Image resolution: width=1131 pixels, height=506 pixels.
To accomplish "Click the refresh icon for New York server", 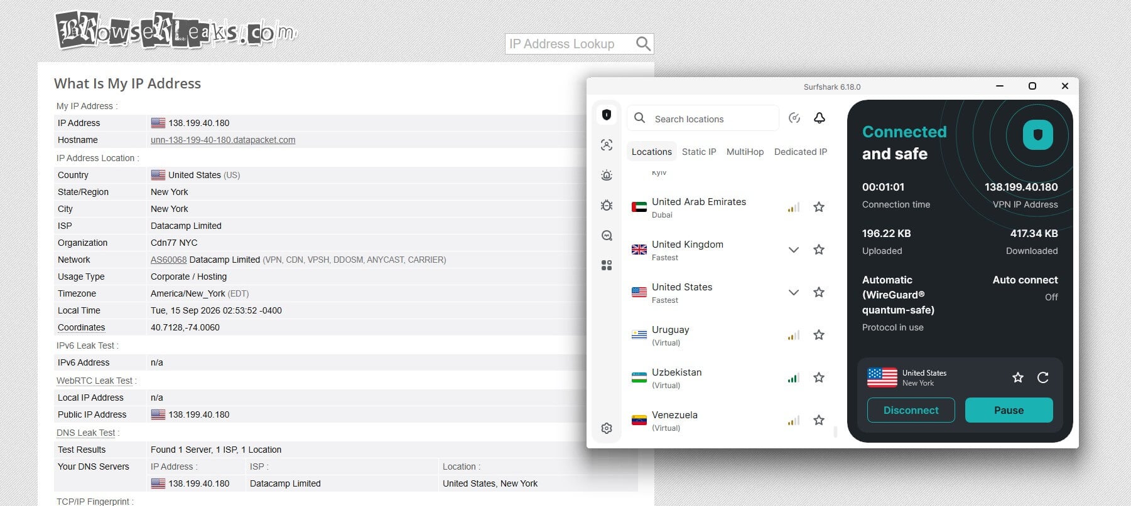I will pos(1043,377).
